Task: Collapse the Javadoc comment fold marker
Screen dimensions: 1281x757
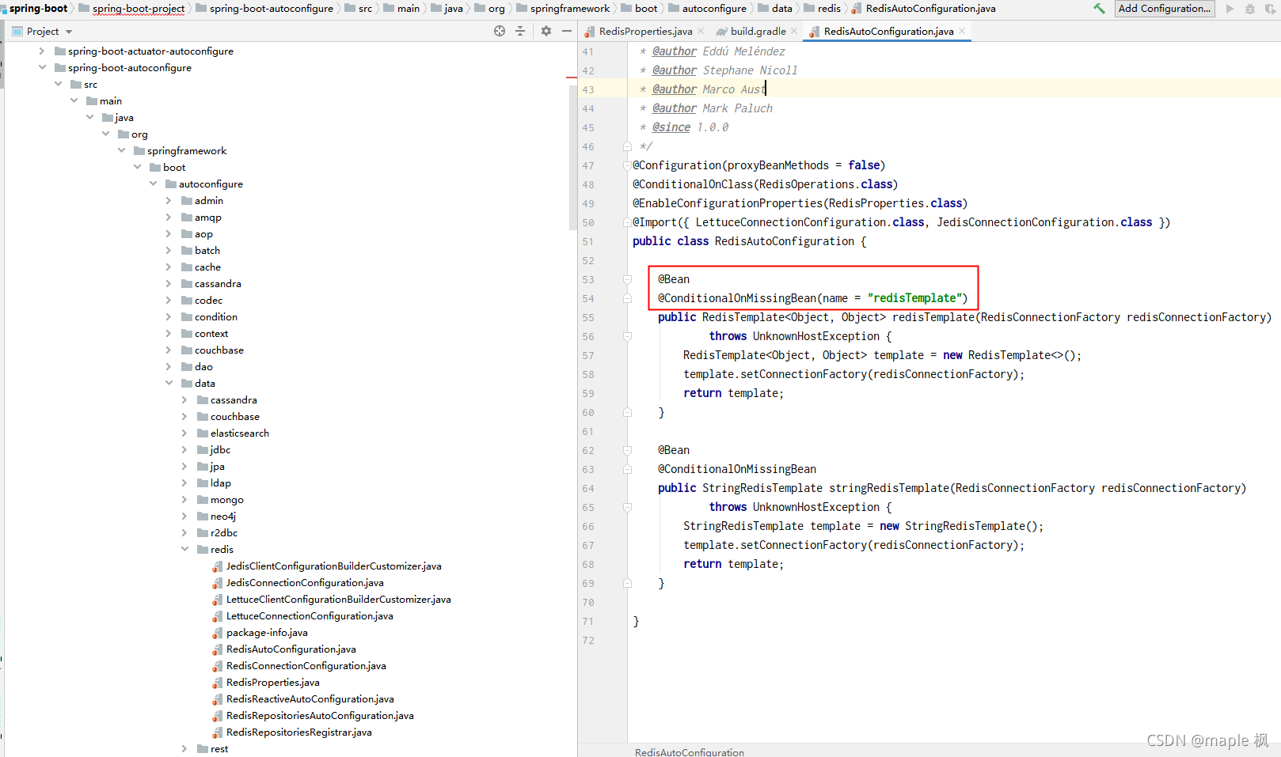Action: pos(626,146)
